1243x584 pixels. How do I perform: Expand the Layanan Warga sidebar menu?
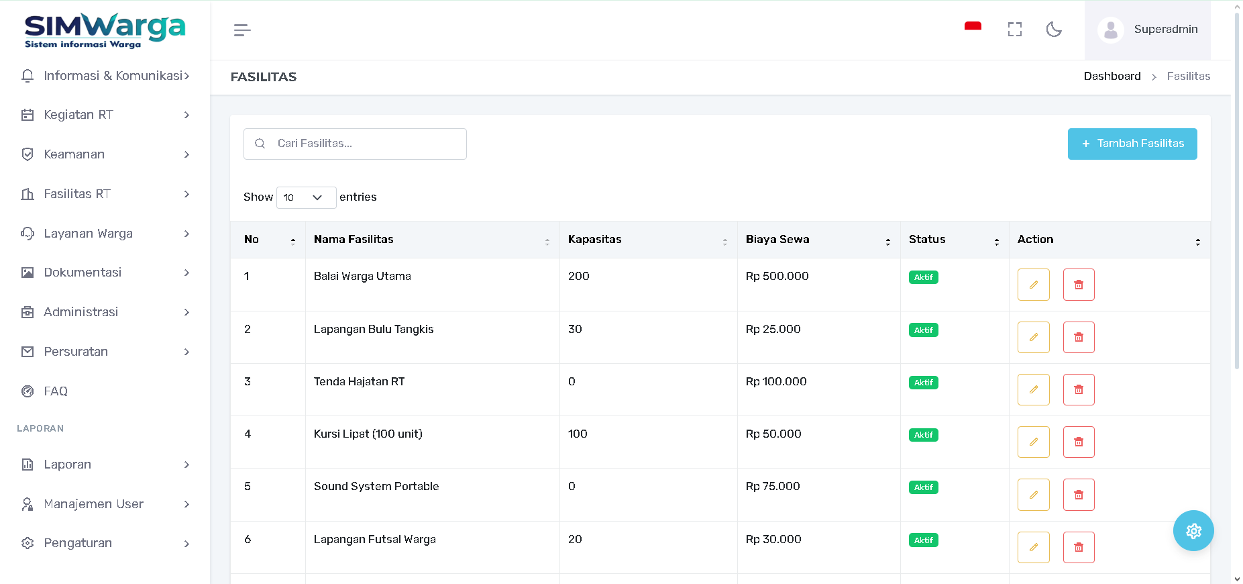105,234
